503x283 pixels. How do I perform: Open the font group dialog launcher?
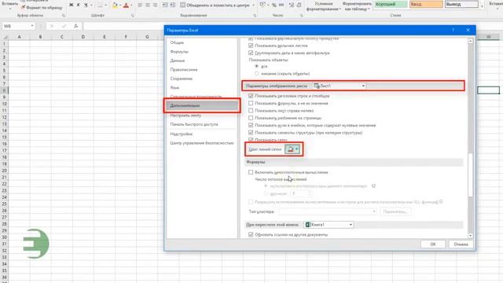[133, 16]
